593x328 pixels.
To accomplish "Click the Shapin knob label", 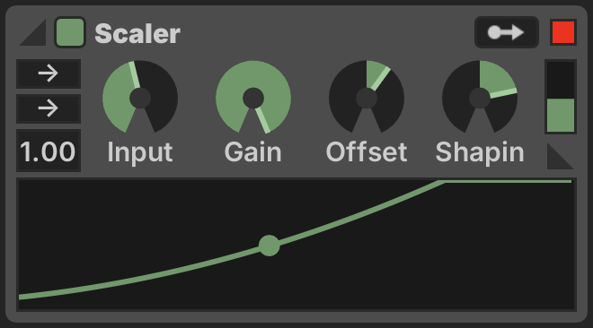I will click(480, 152).
